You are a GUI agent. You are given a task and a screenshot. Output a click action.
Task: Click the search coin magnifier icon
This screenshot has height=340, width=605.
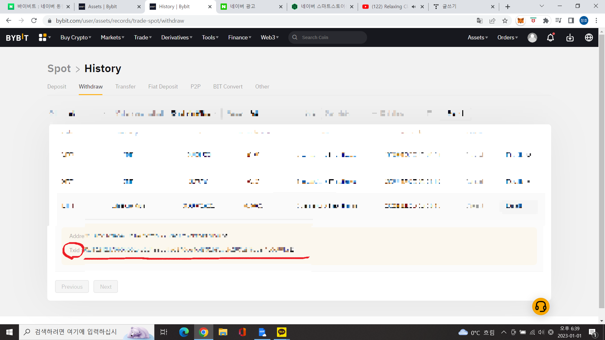[x=295, y=37]
